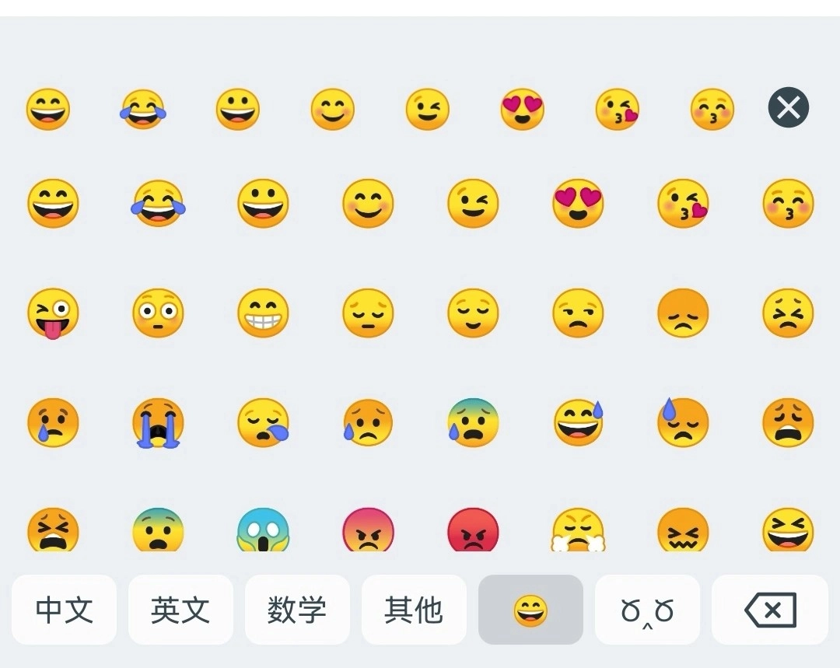Insert the red pouting angry emoji
The width and height of the screenshot is (840, 668).
[x=473, y=530]
